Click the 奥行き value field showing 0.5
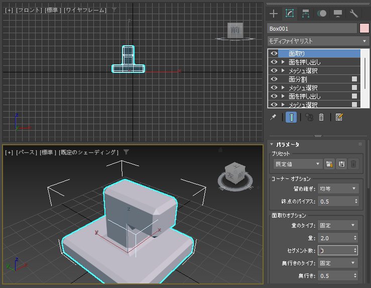This screenshot has width=371, height=288. click(335, 276)
